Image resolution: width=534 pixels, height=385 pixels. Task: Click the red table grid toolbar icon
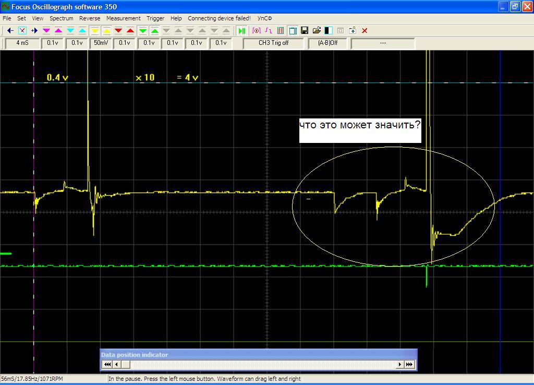click(x=281, y=31)
